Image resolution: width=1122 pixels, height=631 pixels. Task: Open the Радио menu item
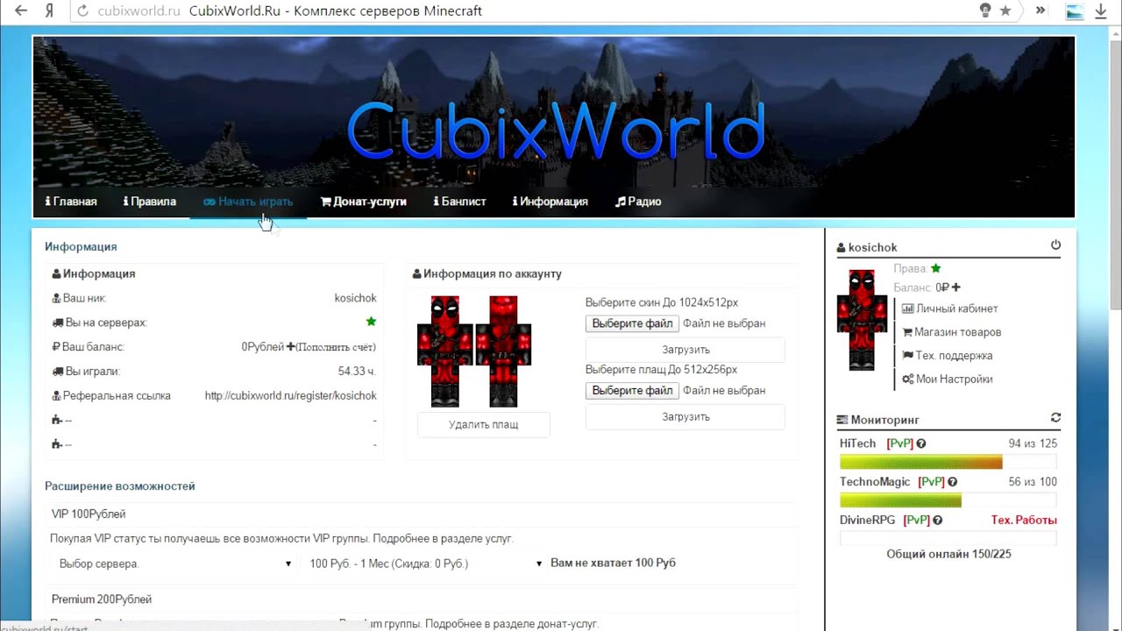(x=638, y=202)
